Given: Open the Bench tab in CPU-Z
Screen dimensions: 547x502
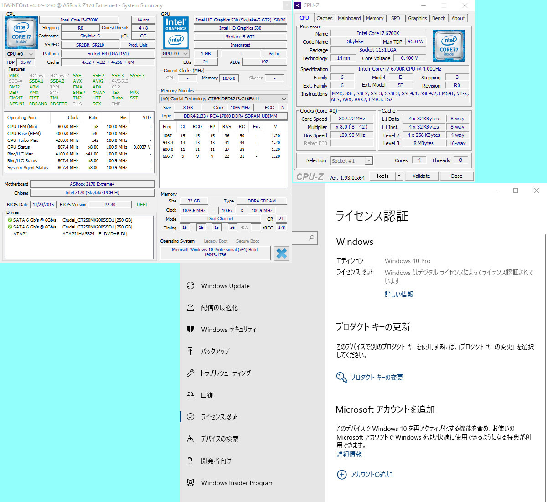Looking at the screenshot, I should 439,18.
